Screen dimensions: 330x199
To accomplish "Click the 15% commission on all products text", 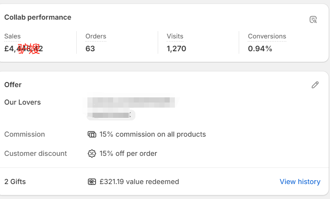I will click(x=153, y=135).
